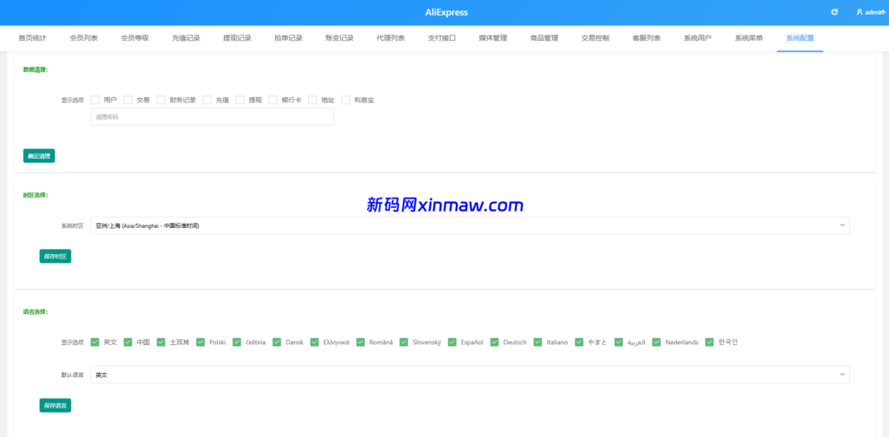This screenshot has height=437, width=889.
Task: Uncheck the Nederlands language checkbox
Action: [x=656, y=342]
